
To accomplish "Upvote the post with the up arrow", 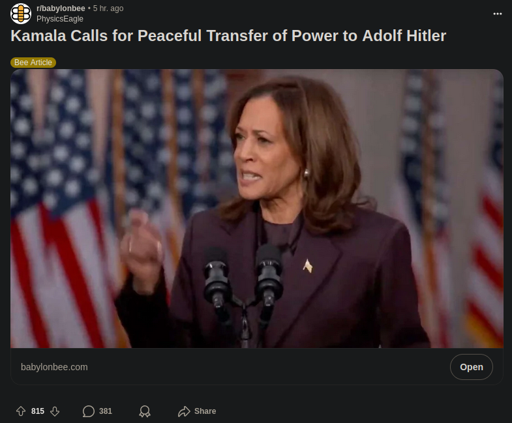I will point(21,411).
